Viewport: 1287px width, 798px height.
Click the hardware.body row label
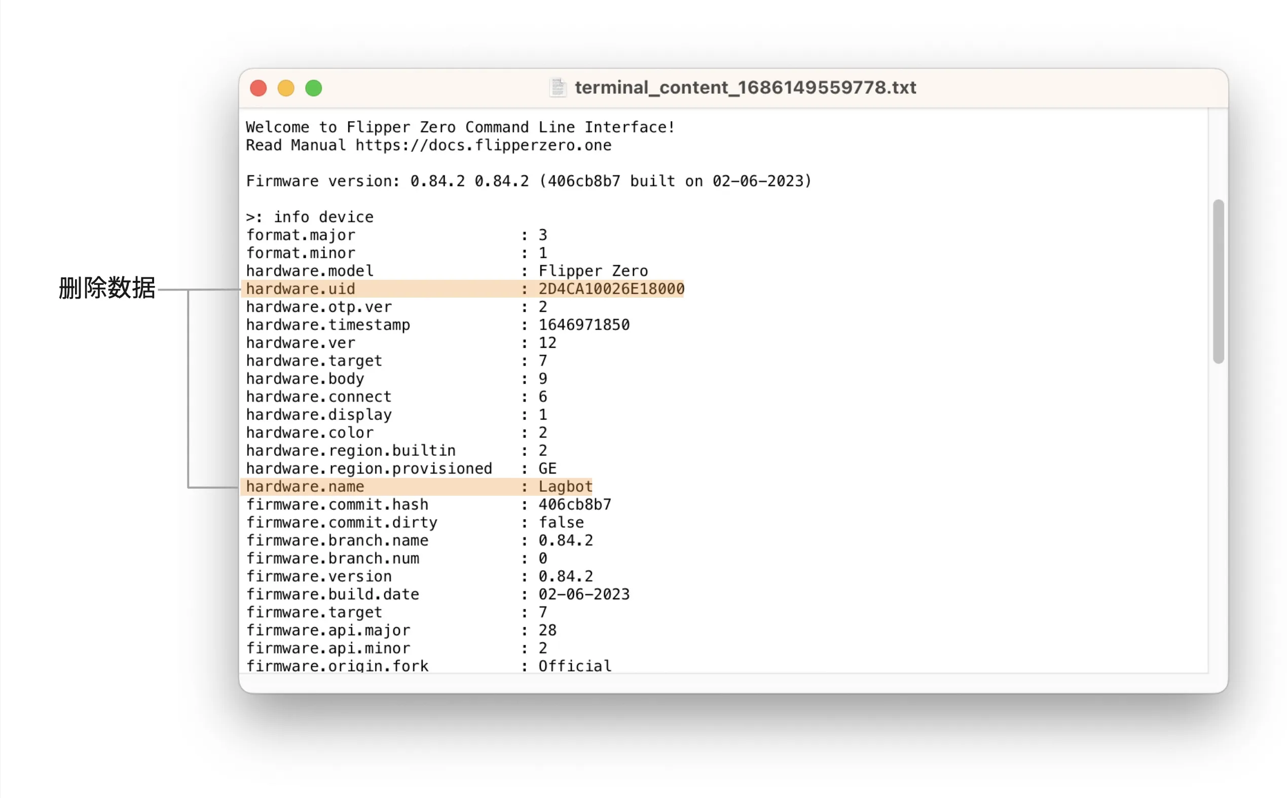[305, 378]
